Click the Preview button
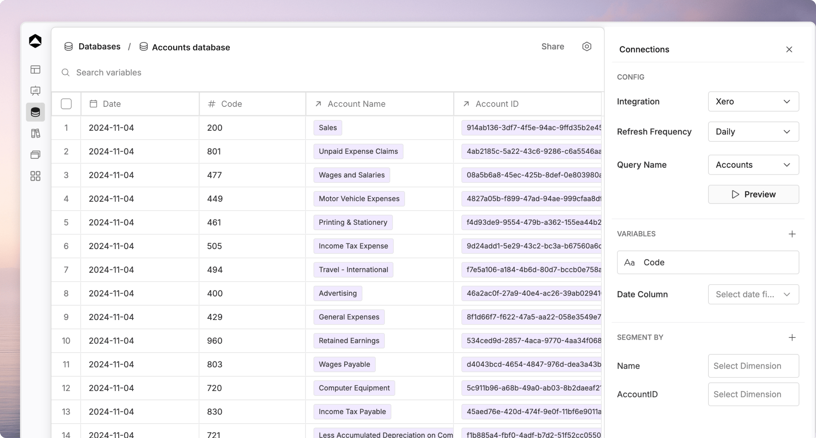The height and width of the screenshot is (438, 816). (x=753, y=194)
